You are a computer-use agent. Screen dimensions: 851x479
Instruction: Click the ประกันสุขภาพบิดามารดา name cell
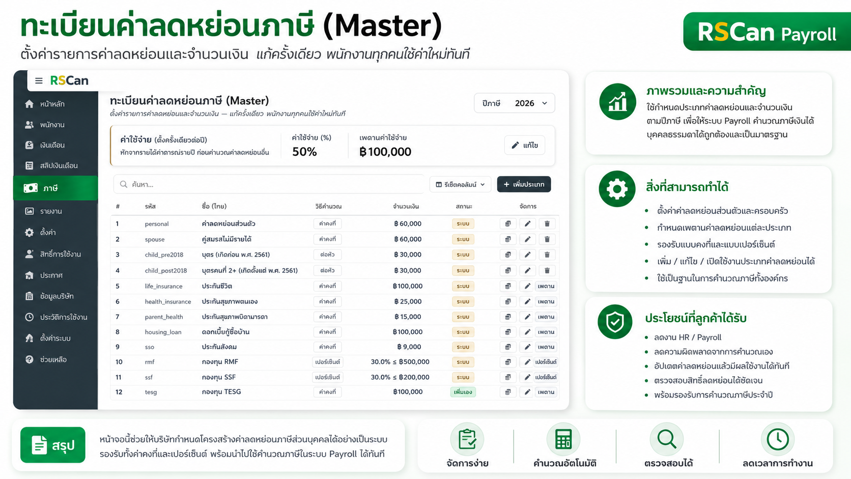(x=235, y=317)
